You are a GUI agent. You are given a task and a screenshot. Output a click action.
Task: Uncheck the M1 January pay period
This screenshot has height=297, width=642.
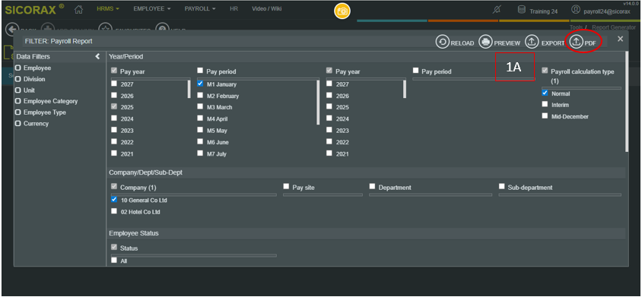[x=200, y=84]
